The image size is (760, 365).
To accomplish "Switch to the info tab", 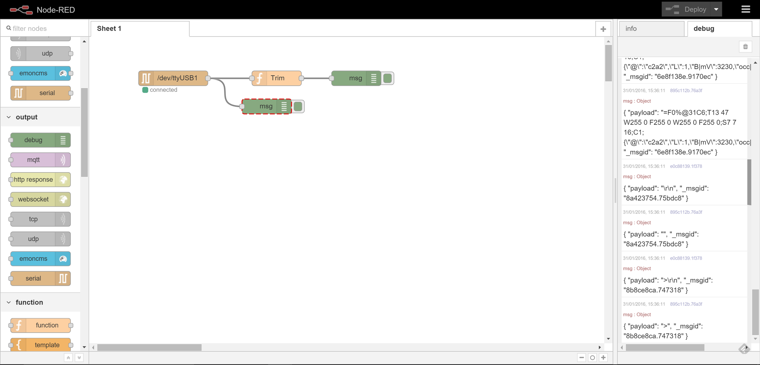I will [651, 28].
